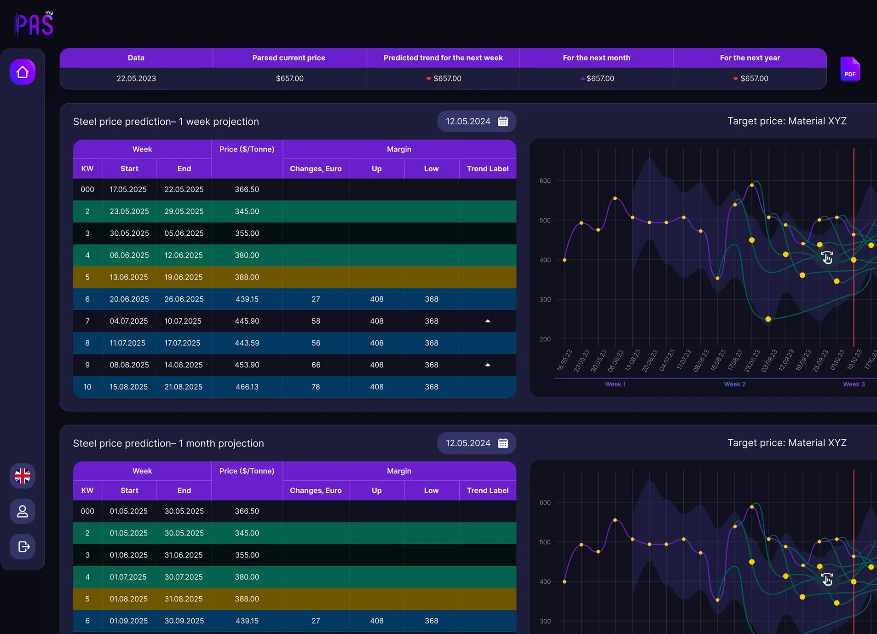Viewport: 877px width, 634px height.
Task: Open the Home dashboard in sidebar
Action: [23, 72]
